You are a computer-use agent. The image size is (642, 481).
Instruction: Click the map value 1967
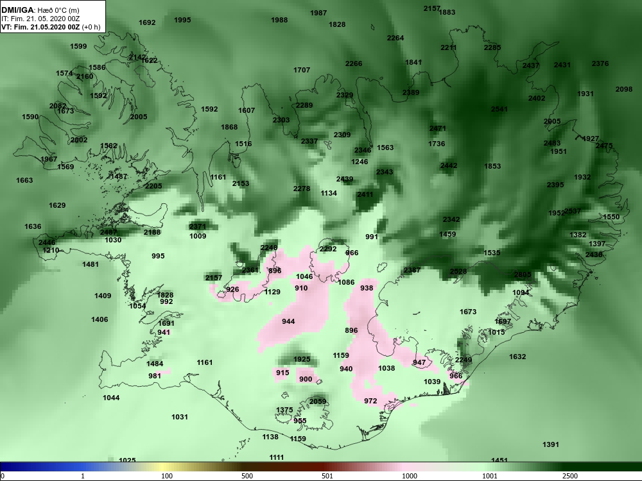[49, 158]
